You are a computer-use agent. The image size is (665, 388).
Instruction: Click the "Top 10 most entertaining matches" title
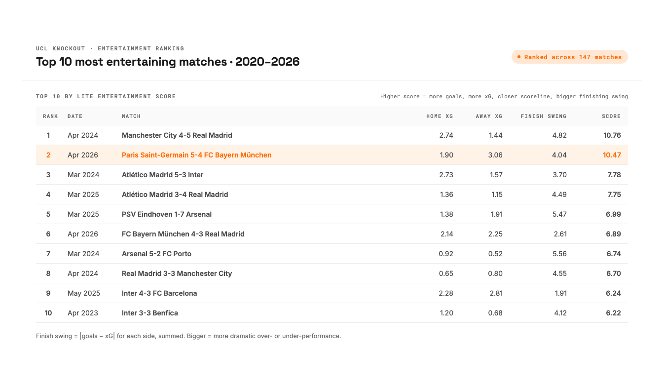tap(168, 62)
